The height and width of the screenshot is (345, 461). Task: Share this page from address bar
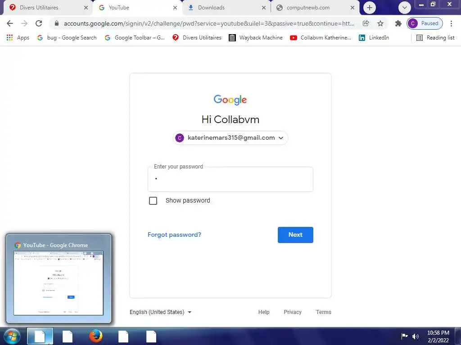pyautogui.click(x=366, y=23)
